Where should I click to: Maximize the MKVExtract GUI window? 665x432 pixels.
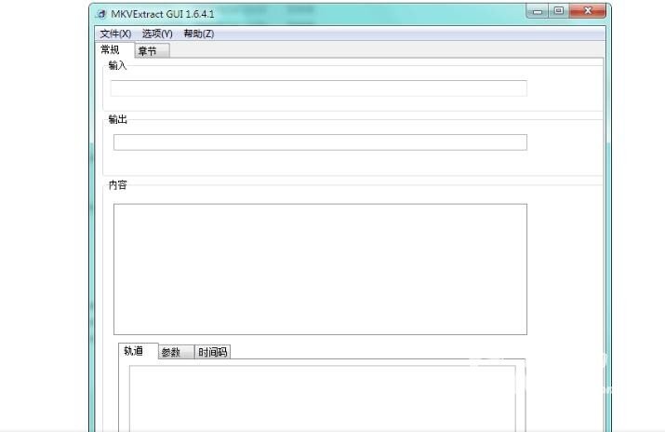point(559,11)
